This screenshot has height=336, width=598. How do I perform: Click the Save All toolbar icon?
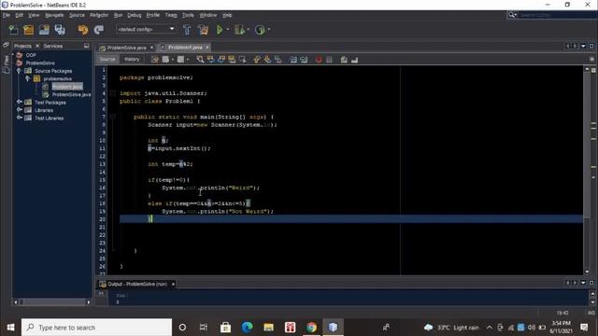click(x=60, y=29)
